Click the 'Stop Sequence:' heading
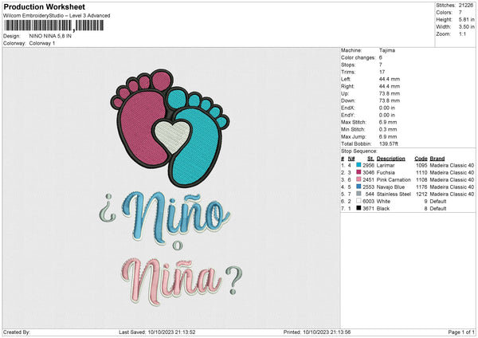Viewport: 478px width, 338px height. tap(359, 151)
